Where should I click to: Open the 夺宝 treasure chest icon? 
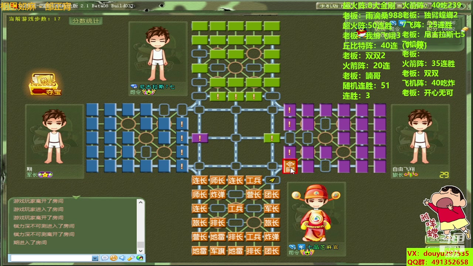45,85
